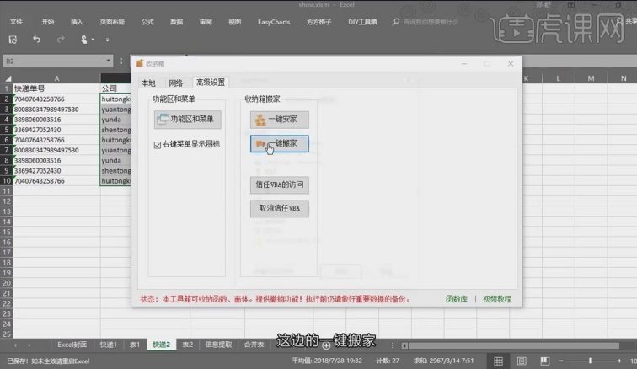This screenshot has width=637, height=369.
Task: Open the 文件 menu
Action: click(16, 22)
